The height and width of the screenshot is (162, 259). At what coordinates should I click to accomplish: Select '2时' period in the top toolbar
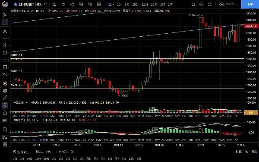pos(170,4)
